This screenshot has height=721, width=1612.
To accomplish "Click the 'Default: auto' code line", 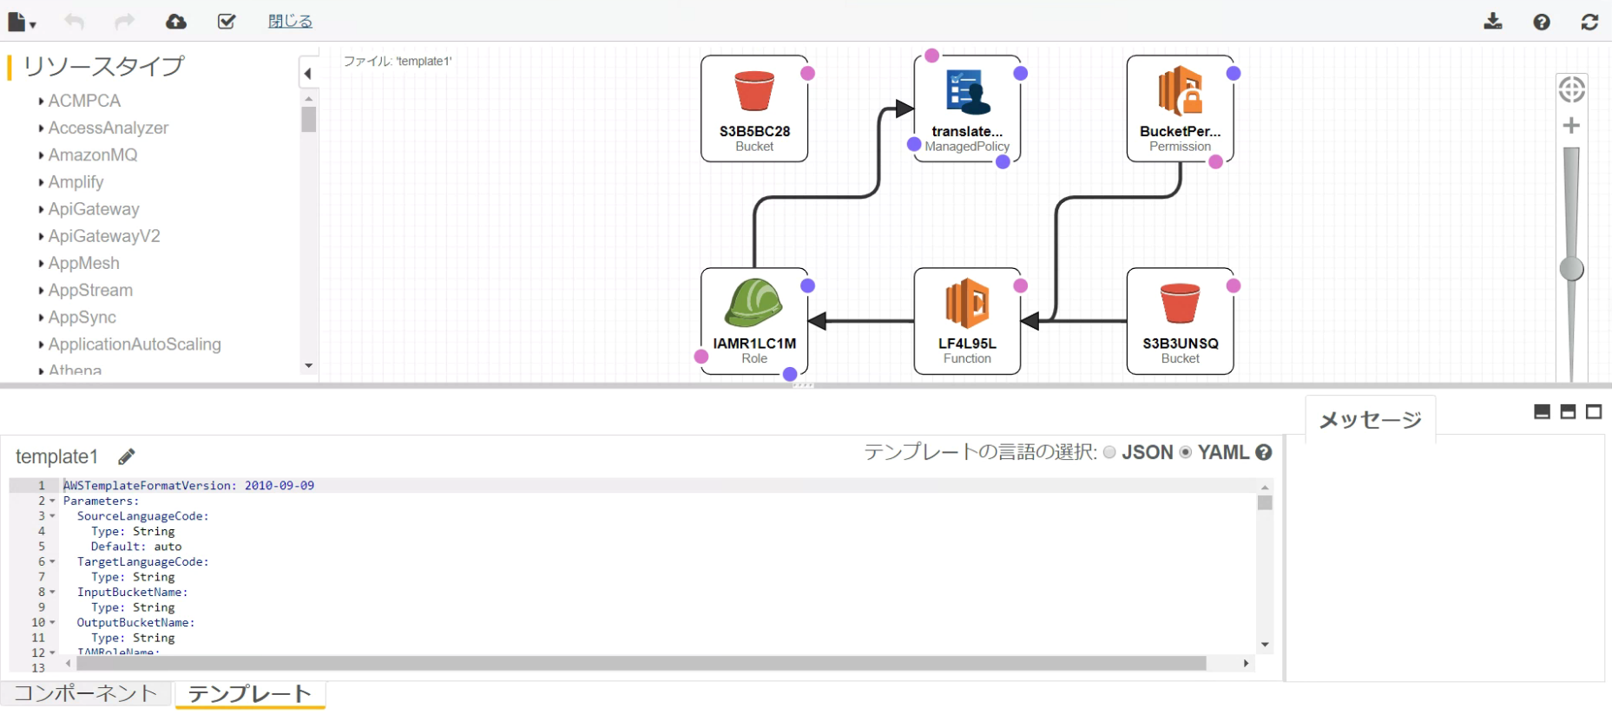I will (x=136, y=547).
